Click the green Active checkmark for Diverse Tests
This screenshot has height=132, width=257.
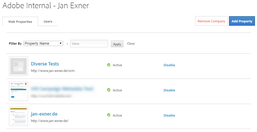(x=109, y=65)
